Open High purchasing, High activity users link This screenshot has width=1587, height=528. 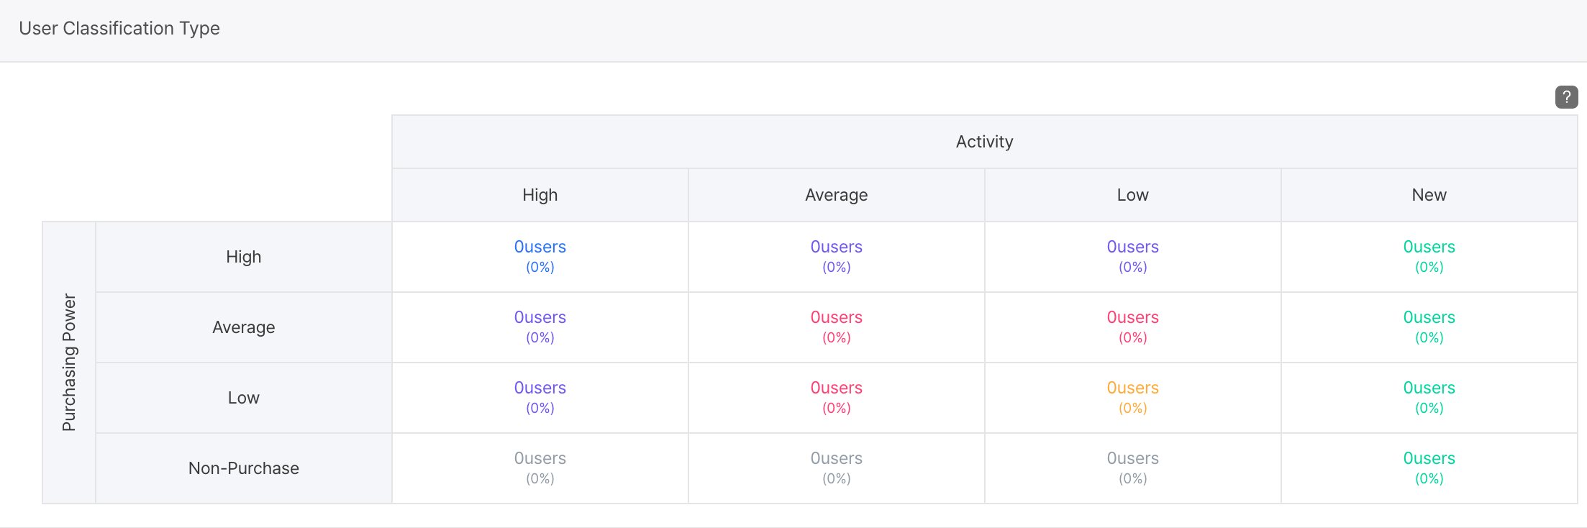point(540,247)
